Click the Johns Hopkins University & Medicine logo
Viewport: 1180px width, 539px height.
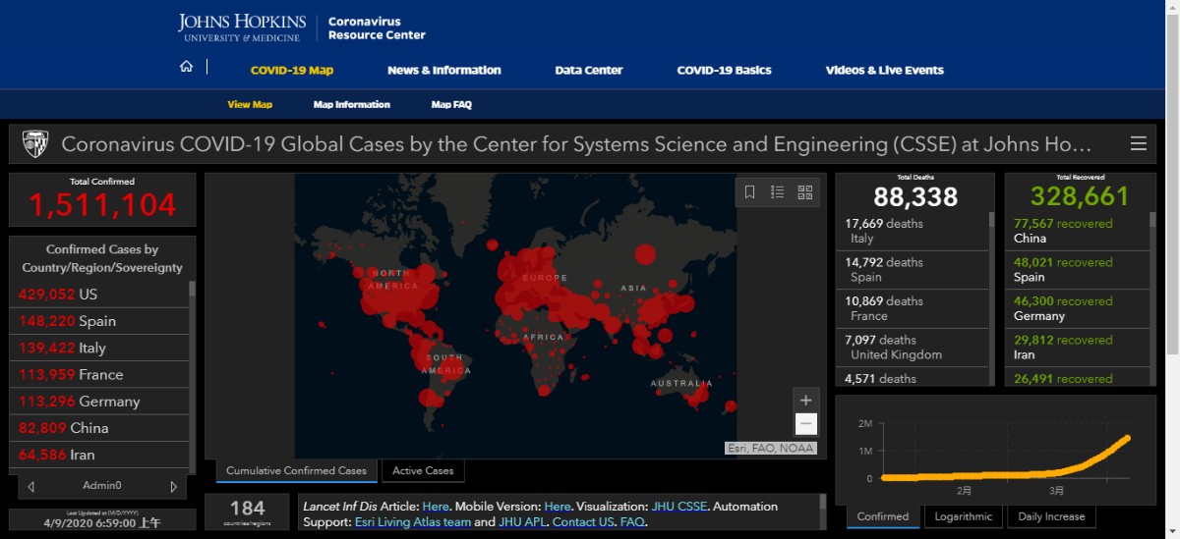(242, 27)
